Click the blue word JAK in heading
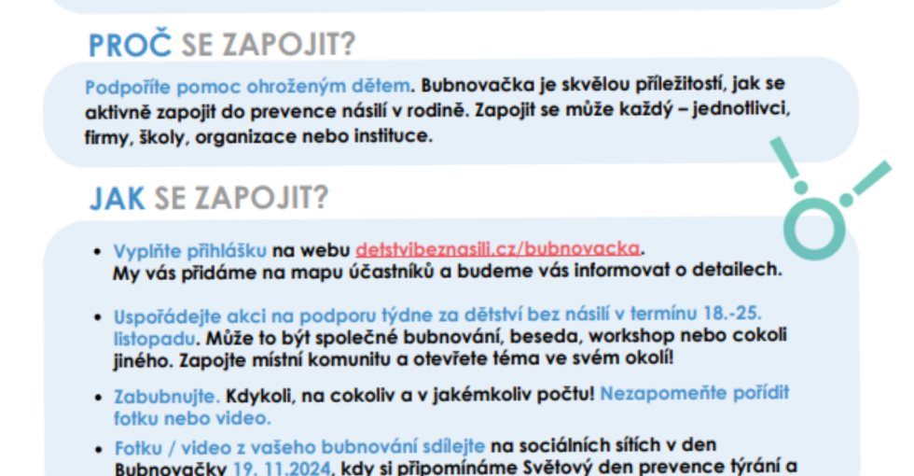The image size is (914, 476). pyautogui.click(x=118, y=197)
